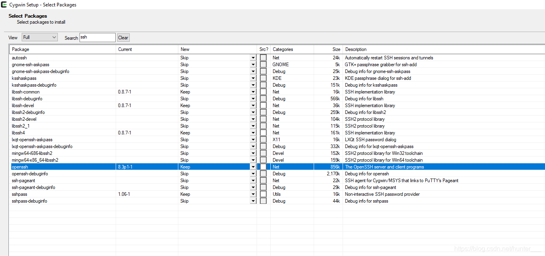This screenshot has height=256, width=545.
Task: Expand Skip dropdown for sshpass-debuginfo
Action: [253, 201]
